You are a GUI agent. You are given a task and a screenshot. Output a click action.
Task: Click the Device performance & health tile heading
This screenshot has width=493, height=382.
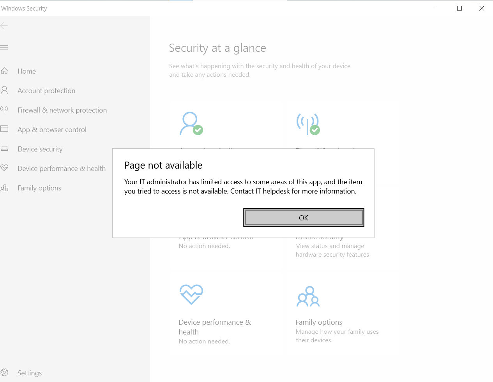[215, 327]
